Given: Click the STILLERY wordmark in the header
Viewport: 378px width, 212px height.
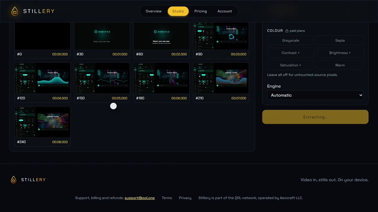Looking at the screenshot, I should 39,11.
